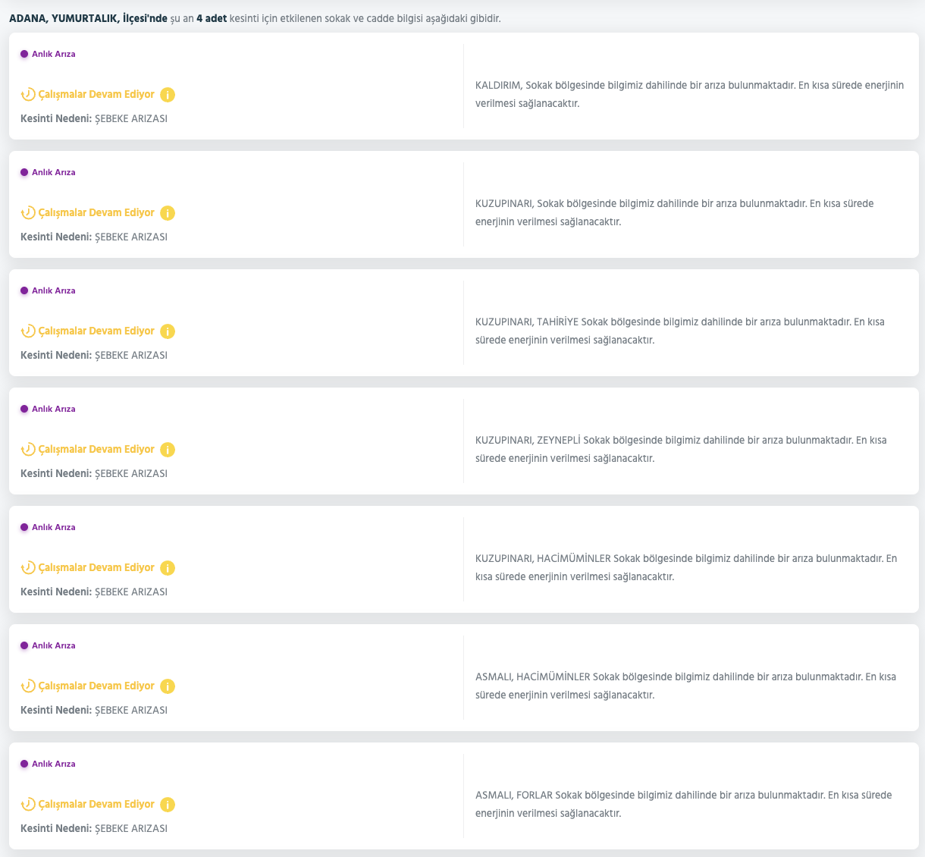Click clock icon in the KUZUPINARI, HACİMÜMİNLER card
This screenshot has width=925, height=857.
tap(28, 568)
